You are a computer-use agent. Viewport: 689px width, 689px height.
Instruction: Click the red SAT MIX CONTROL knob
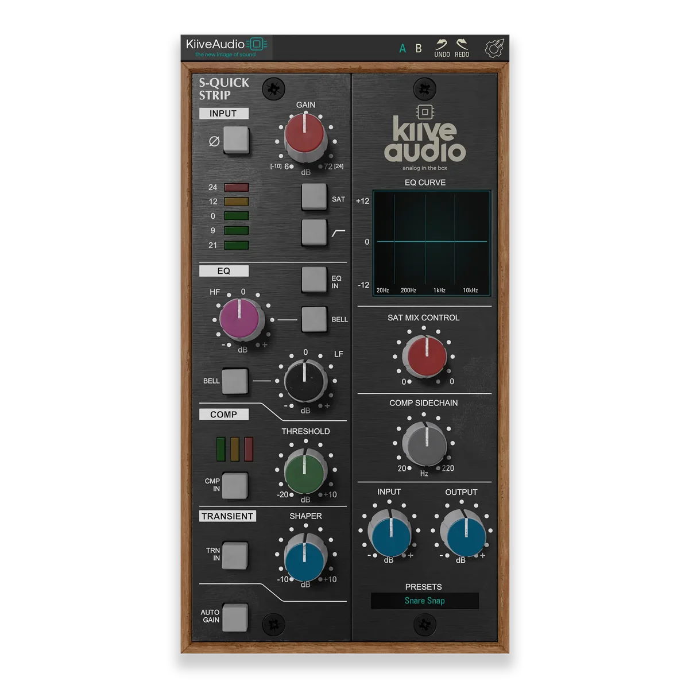(x=425, y=356)
